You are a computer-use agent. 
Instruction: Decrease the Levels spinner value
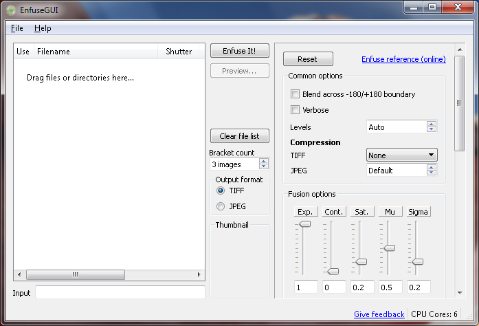(x=432, y=129)
